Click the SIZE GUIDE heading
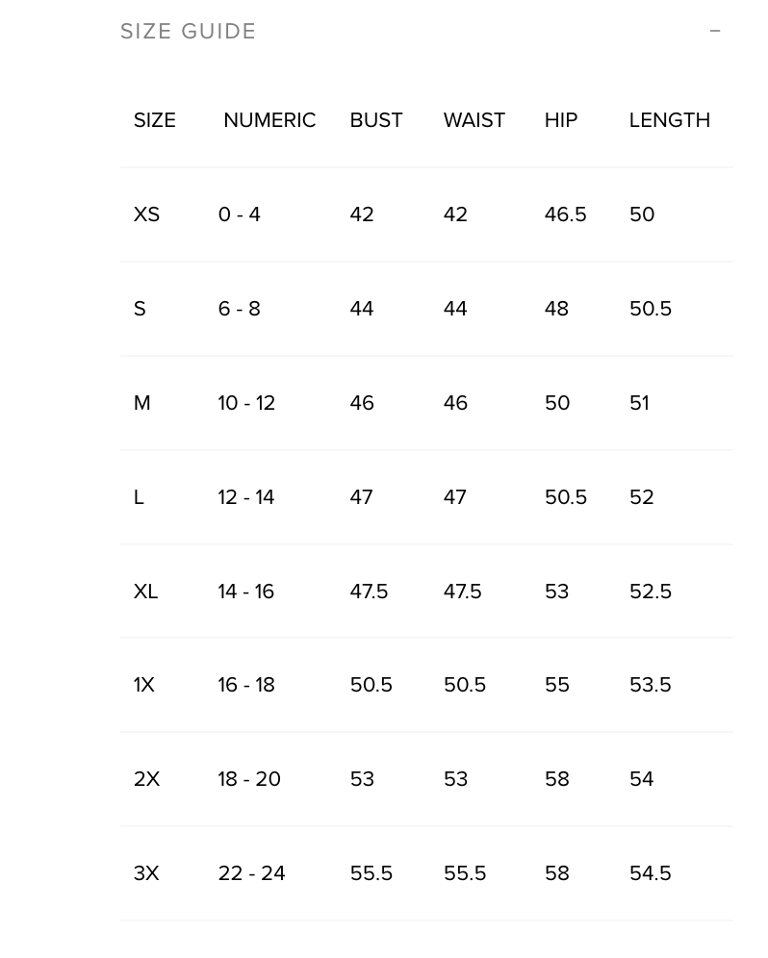Screen dimensions: 768x958 (189, 32)
